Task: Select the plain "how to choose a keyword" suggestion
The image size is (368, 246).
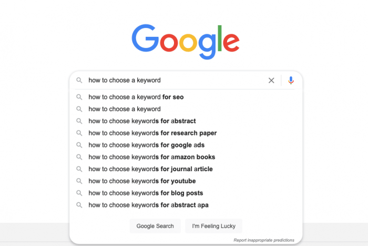Action: (186, 109)
